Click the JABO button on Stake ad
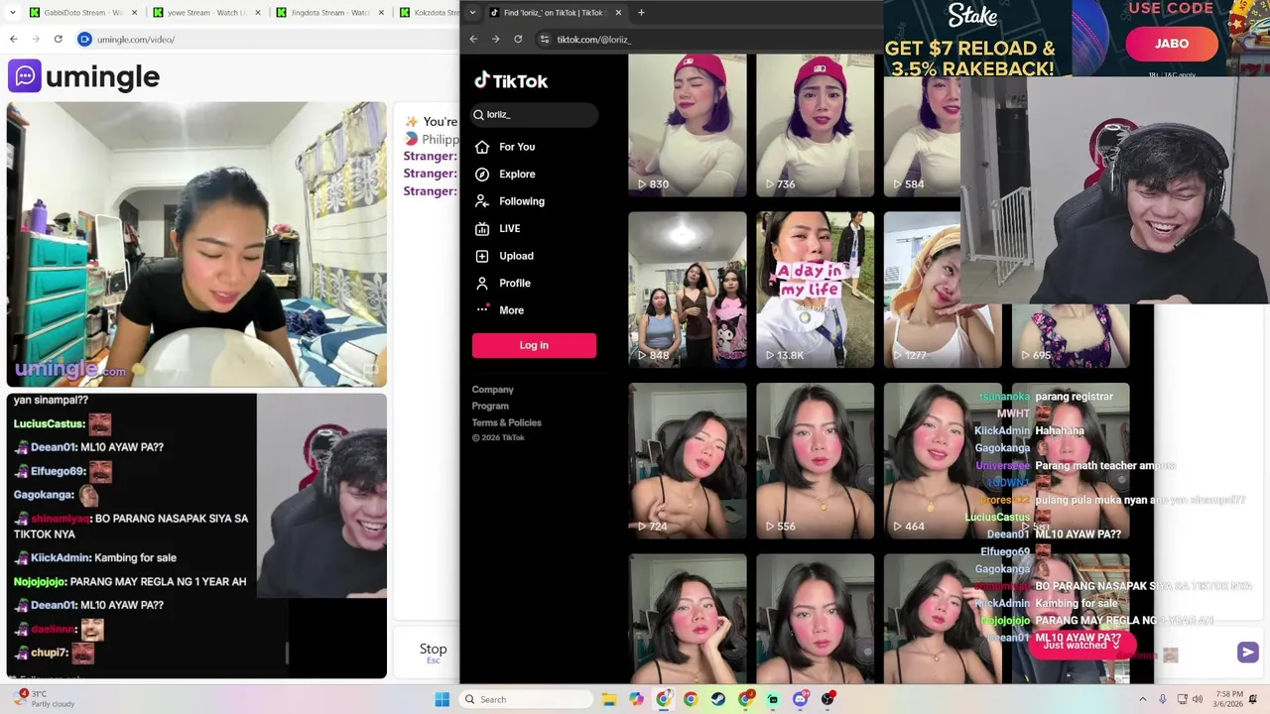The image size is (1270, 714). (x=1172, y=44)
